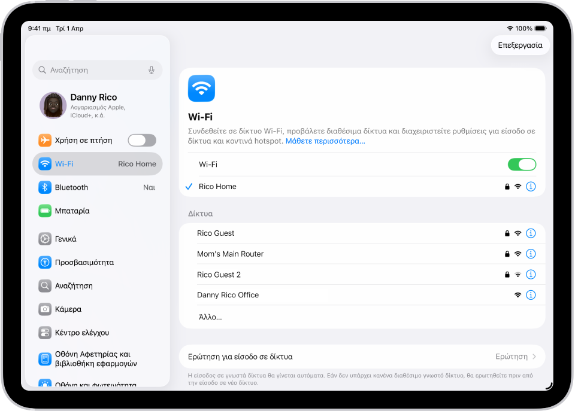Tap Rico Guest 2 network name

pyautogui.click(x=219, y=275)
